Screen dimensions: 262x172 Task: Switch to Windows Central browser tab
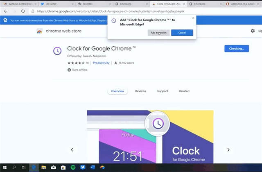tap(18, 4)
